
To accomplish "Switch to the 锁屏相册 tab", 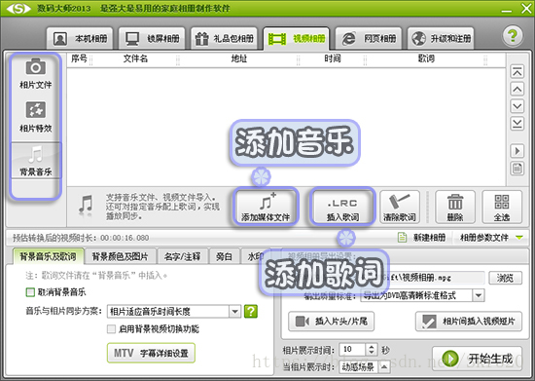I will click(x=152, y=38).
